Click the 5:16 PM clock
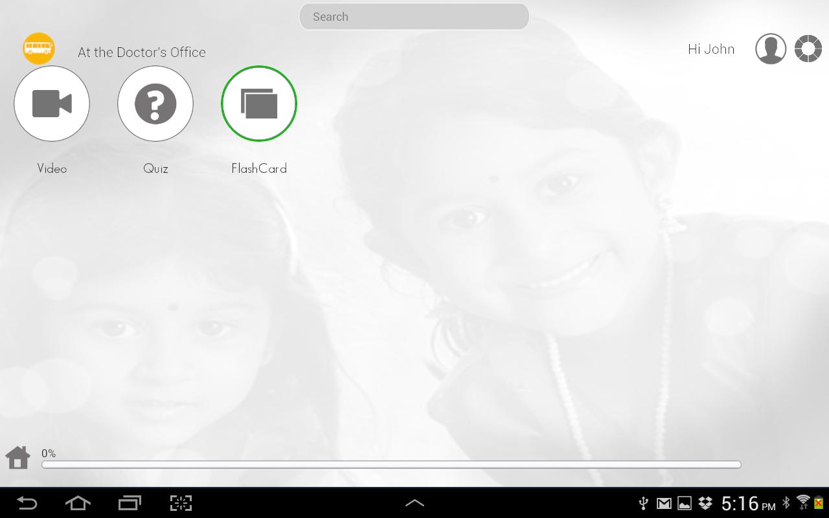The width and height of the screenshot is (829, 518). 748,503
